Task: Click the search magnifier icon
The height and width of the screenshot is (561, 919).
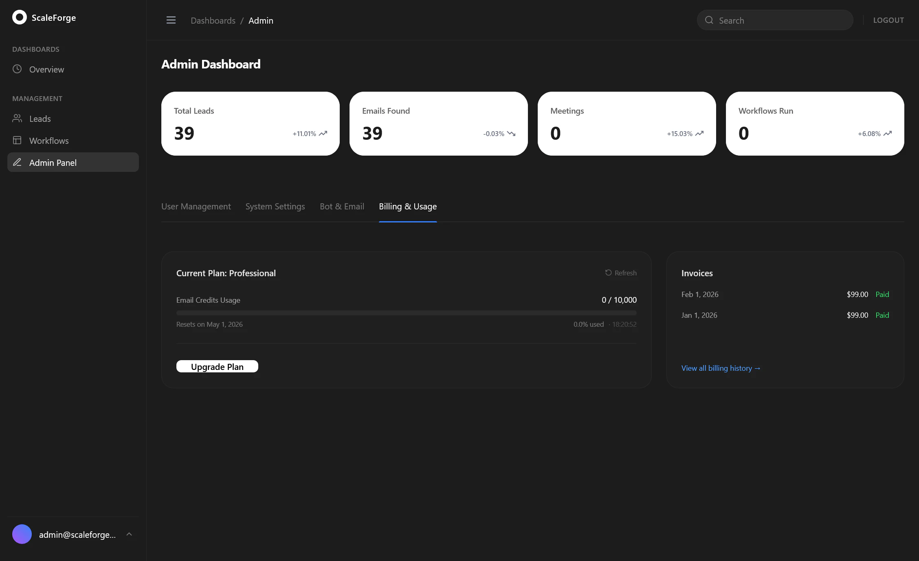Action: click(709, 20)
